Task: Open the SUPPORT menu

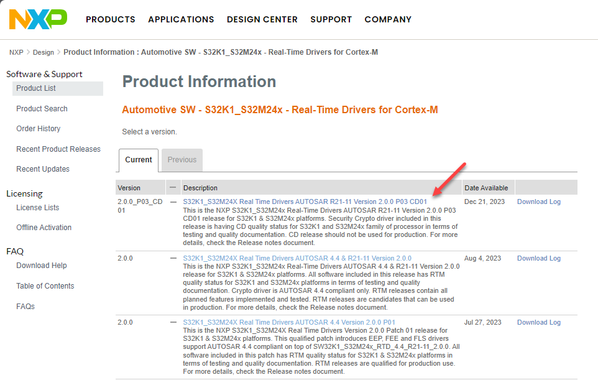Action: click(331, 19)
